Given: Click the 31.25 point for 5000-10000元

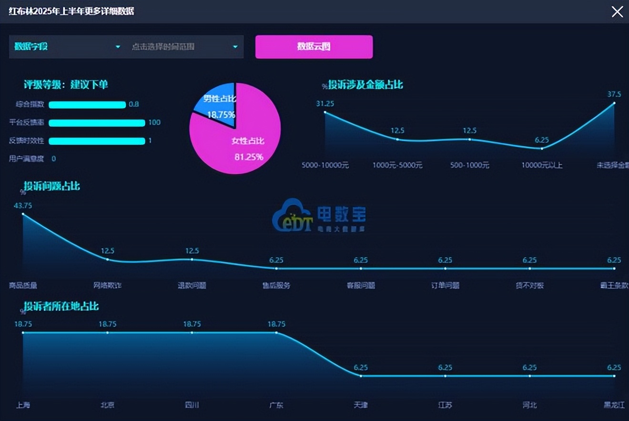Looking at the screenshot, I should point(325,112).
